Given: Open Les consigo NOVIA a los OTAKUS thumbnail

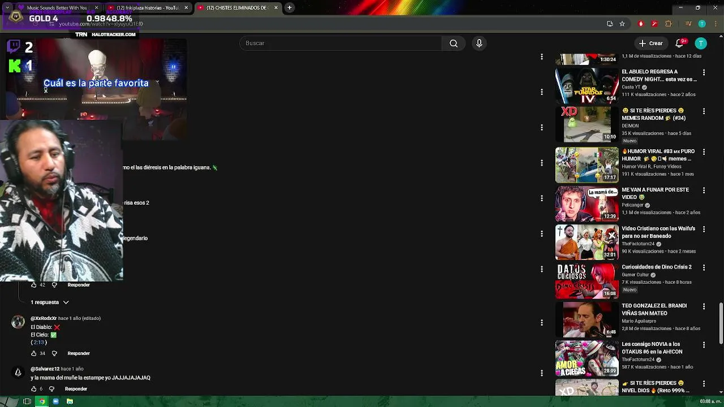Looking at the screenshot, I should [x=587, y=358].
